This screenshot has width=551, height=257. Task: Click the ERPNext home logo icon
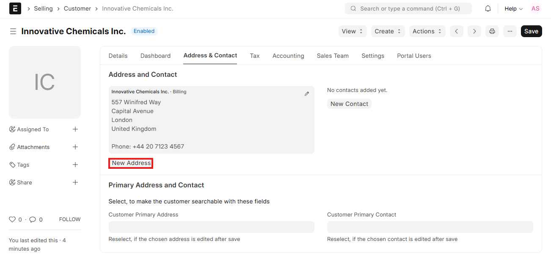(x=15, y=8)
